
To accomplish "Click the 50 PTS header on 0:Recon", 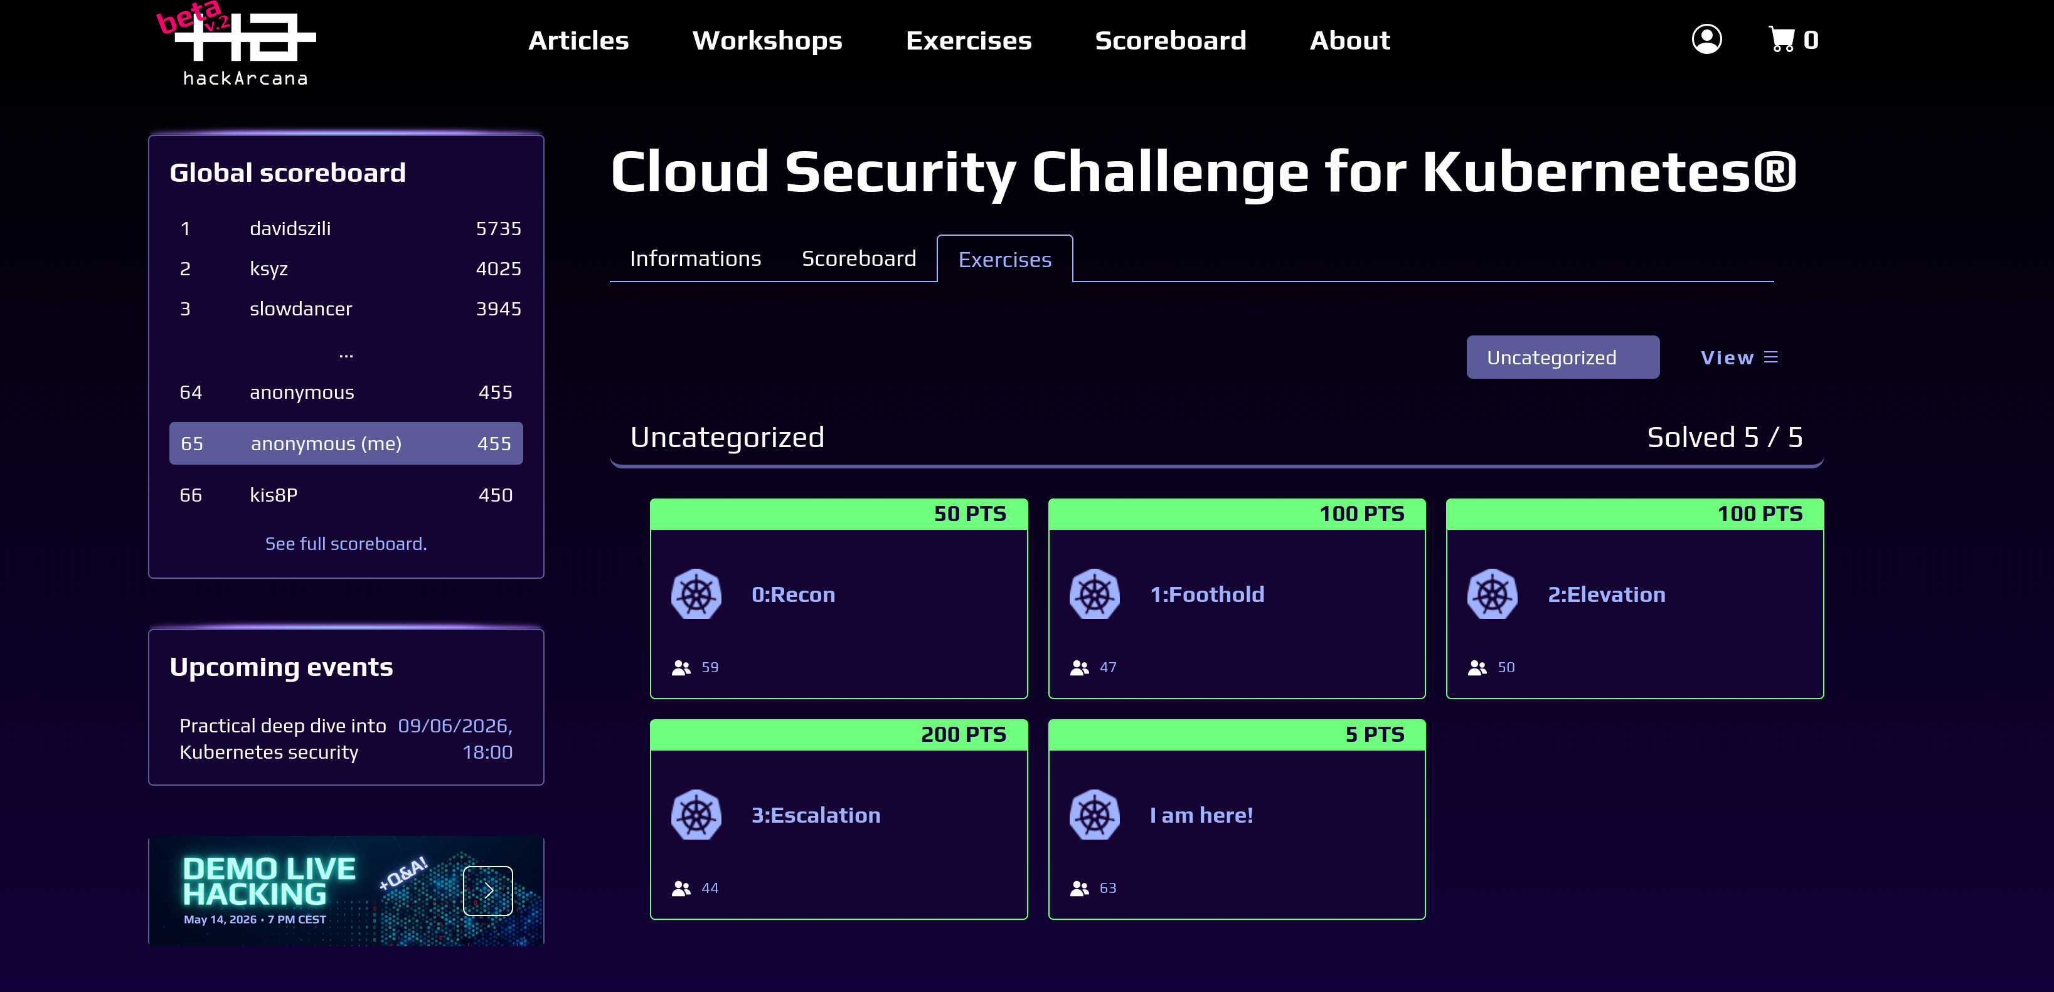I will tap(839, 514).
